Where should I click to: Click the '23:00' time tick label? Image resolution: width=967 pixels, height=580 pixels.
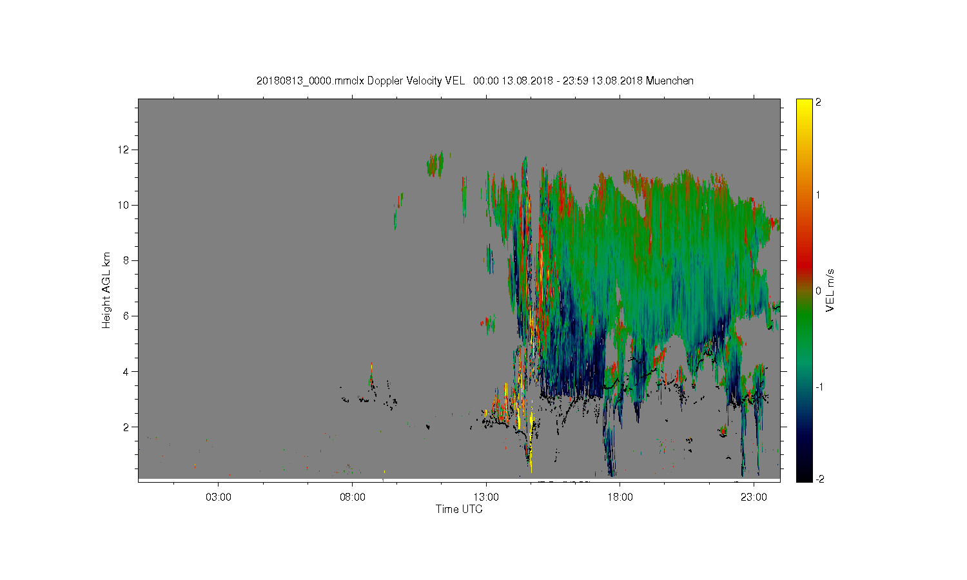[754, 498]
